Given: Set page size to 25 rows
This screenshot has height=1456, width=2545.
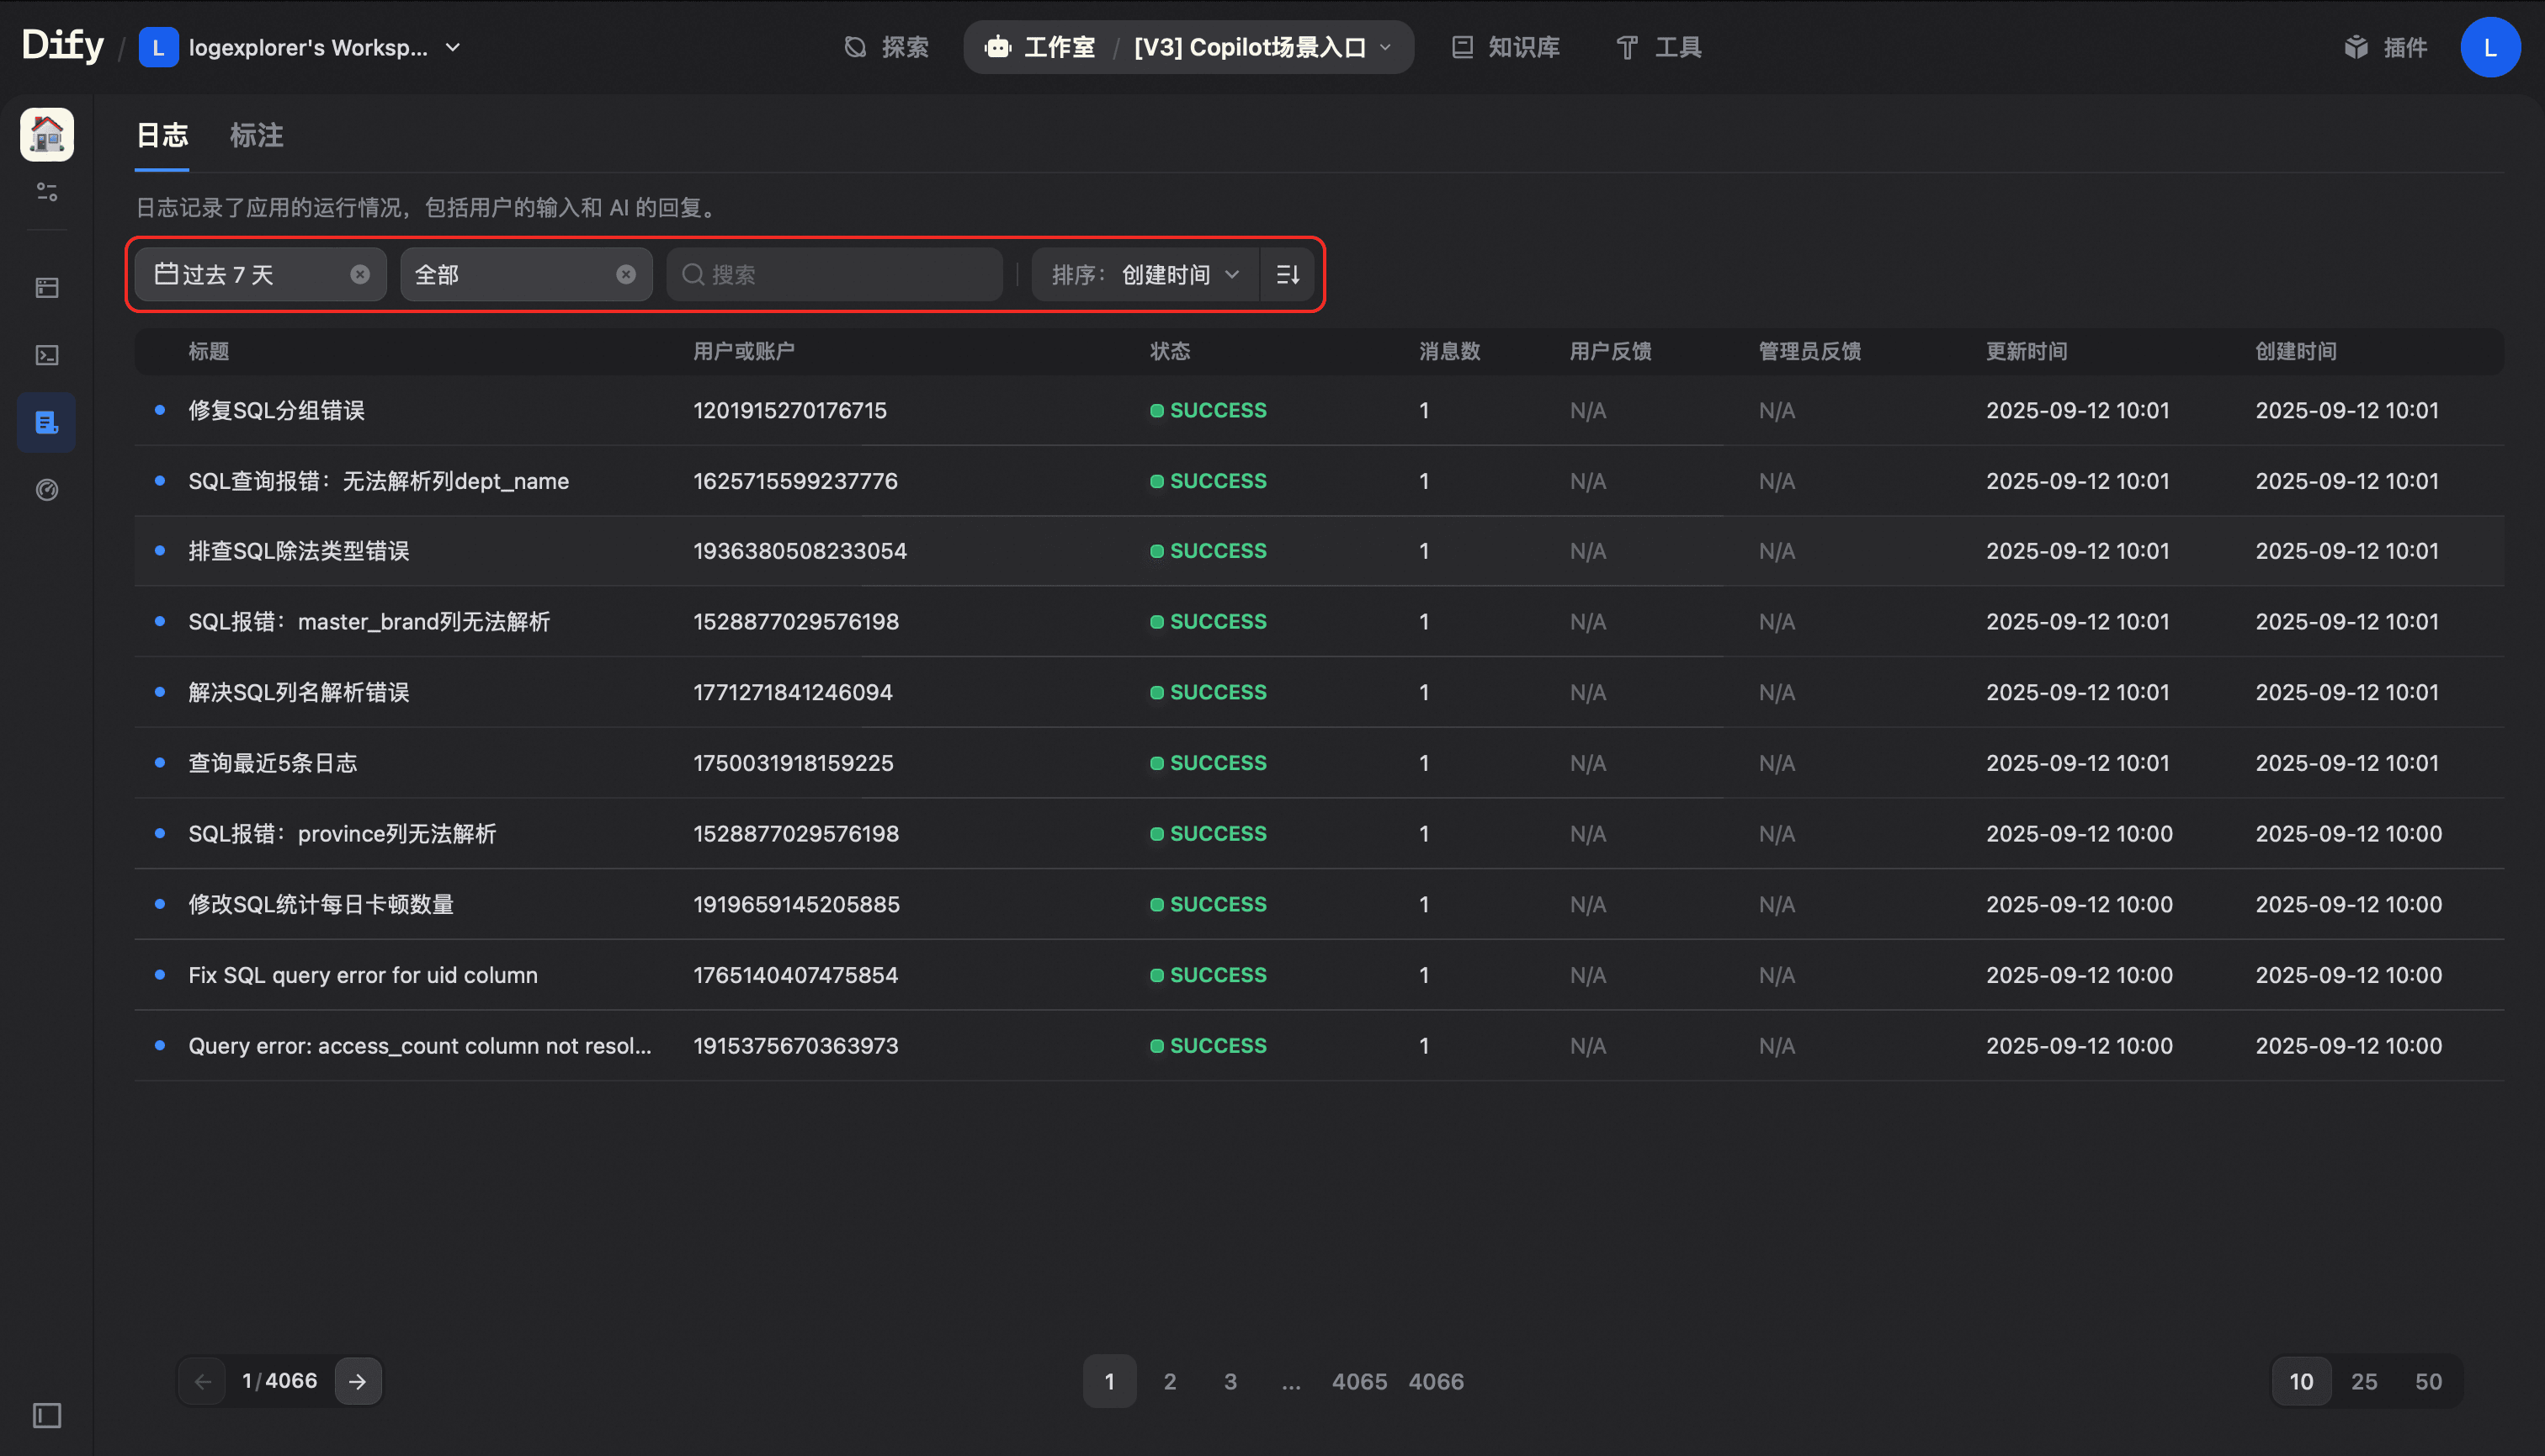Looking at the screenshot, I should click(2363, 1381).
